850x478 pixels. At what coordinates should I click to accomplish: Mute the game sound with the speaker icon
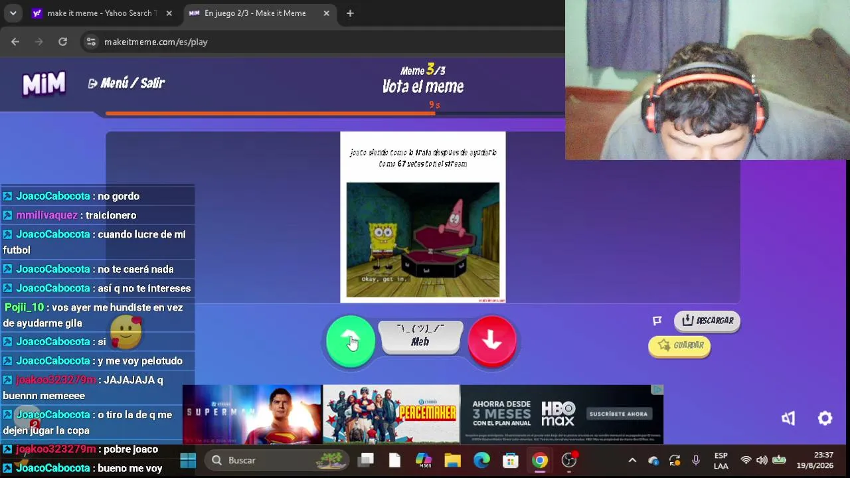point(788,418)
